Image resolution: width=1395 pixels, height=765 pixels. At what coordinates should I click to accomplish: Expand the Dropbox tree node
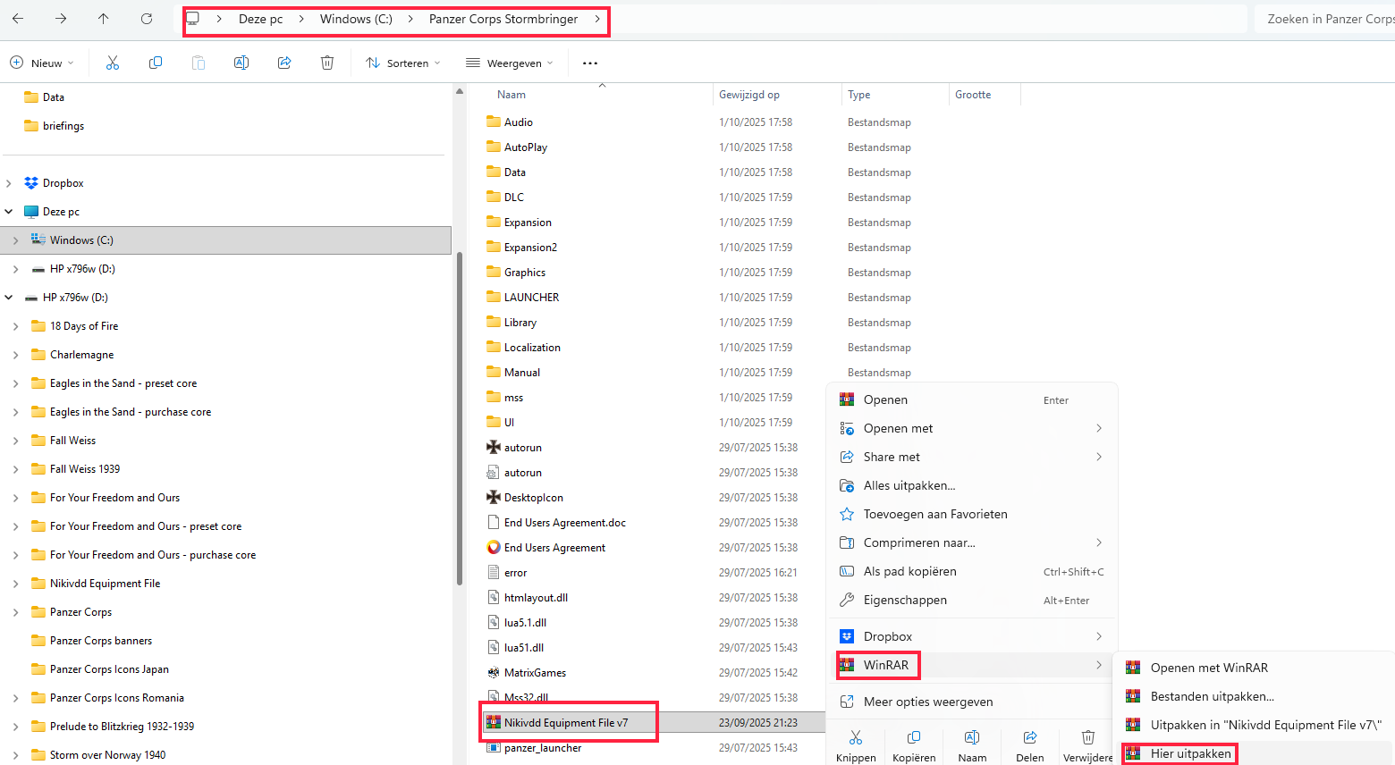[9, 183]
